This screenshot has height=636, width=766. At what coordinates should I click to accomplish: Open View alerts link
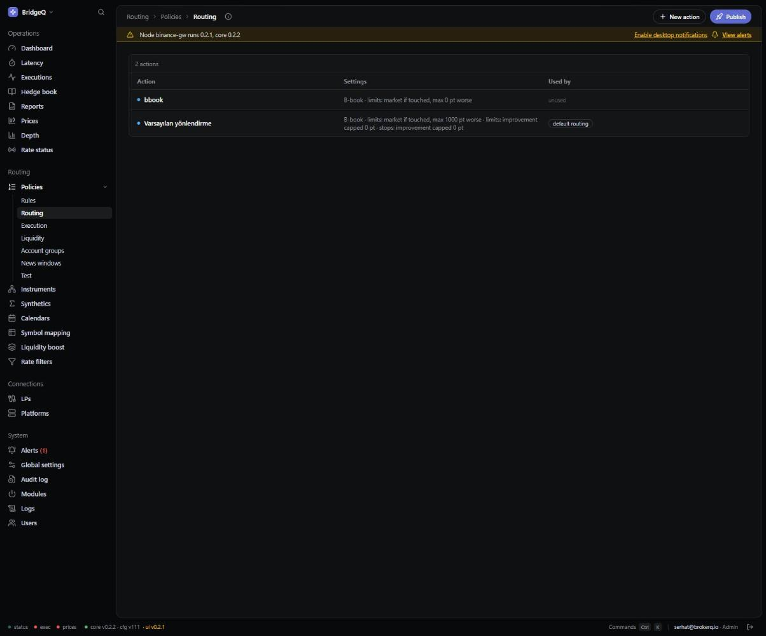click(737, 35)
